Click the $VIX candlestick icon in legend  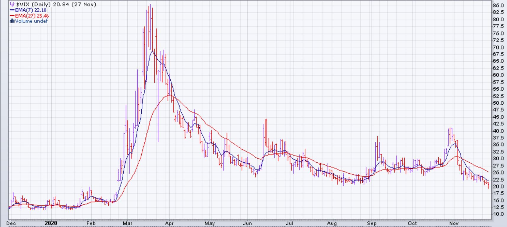[12, 4]
